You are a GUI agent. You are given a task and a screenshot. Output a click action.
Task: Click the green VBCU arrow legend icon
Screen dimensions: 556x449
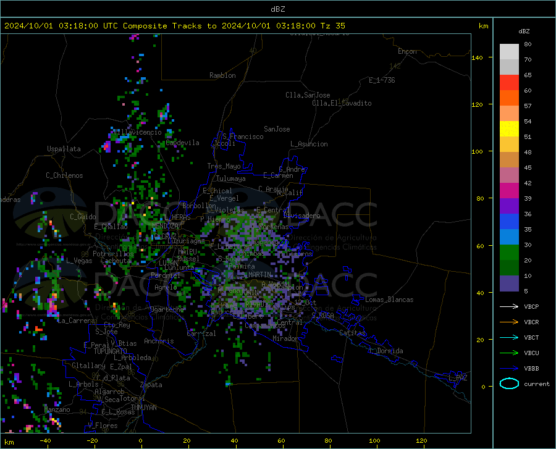(509, 353)
